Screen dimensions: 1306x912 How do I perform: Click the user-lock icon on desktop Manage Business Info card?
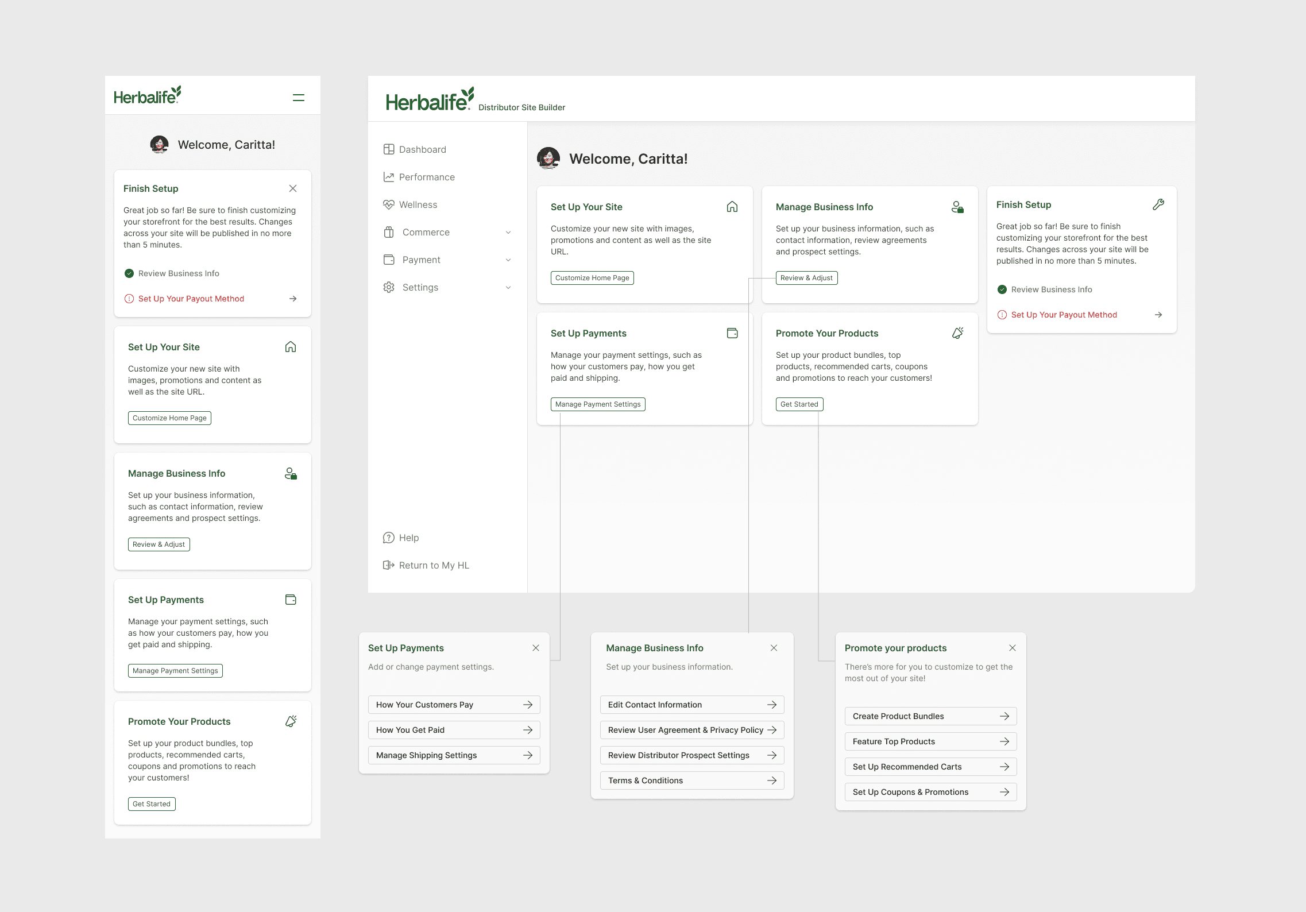[x=957, y=207]
